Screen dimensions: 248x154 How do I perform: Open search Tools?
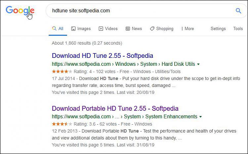tap(238, 29)
